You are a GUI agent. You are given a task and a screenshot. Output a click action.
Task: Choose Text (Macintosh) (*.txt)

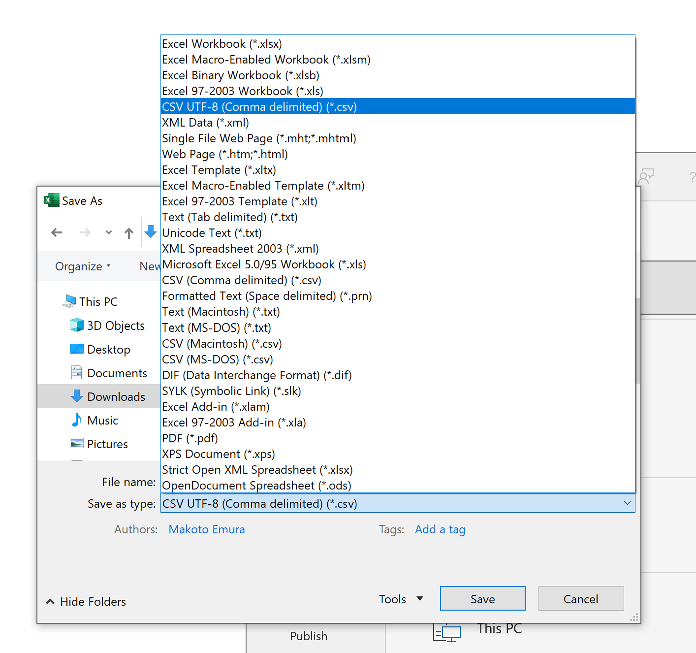coord(398,312)
